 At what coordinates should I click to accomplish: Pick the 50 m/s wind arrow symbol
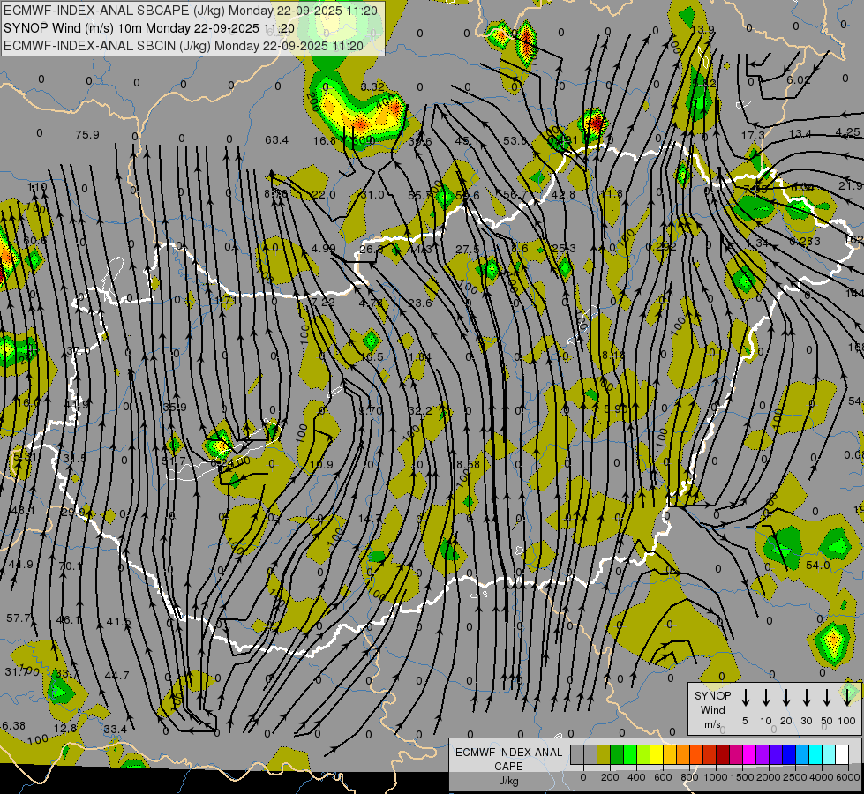pyautogui.click(x=827, y=697)
